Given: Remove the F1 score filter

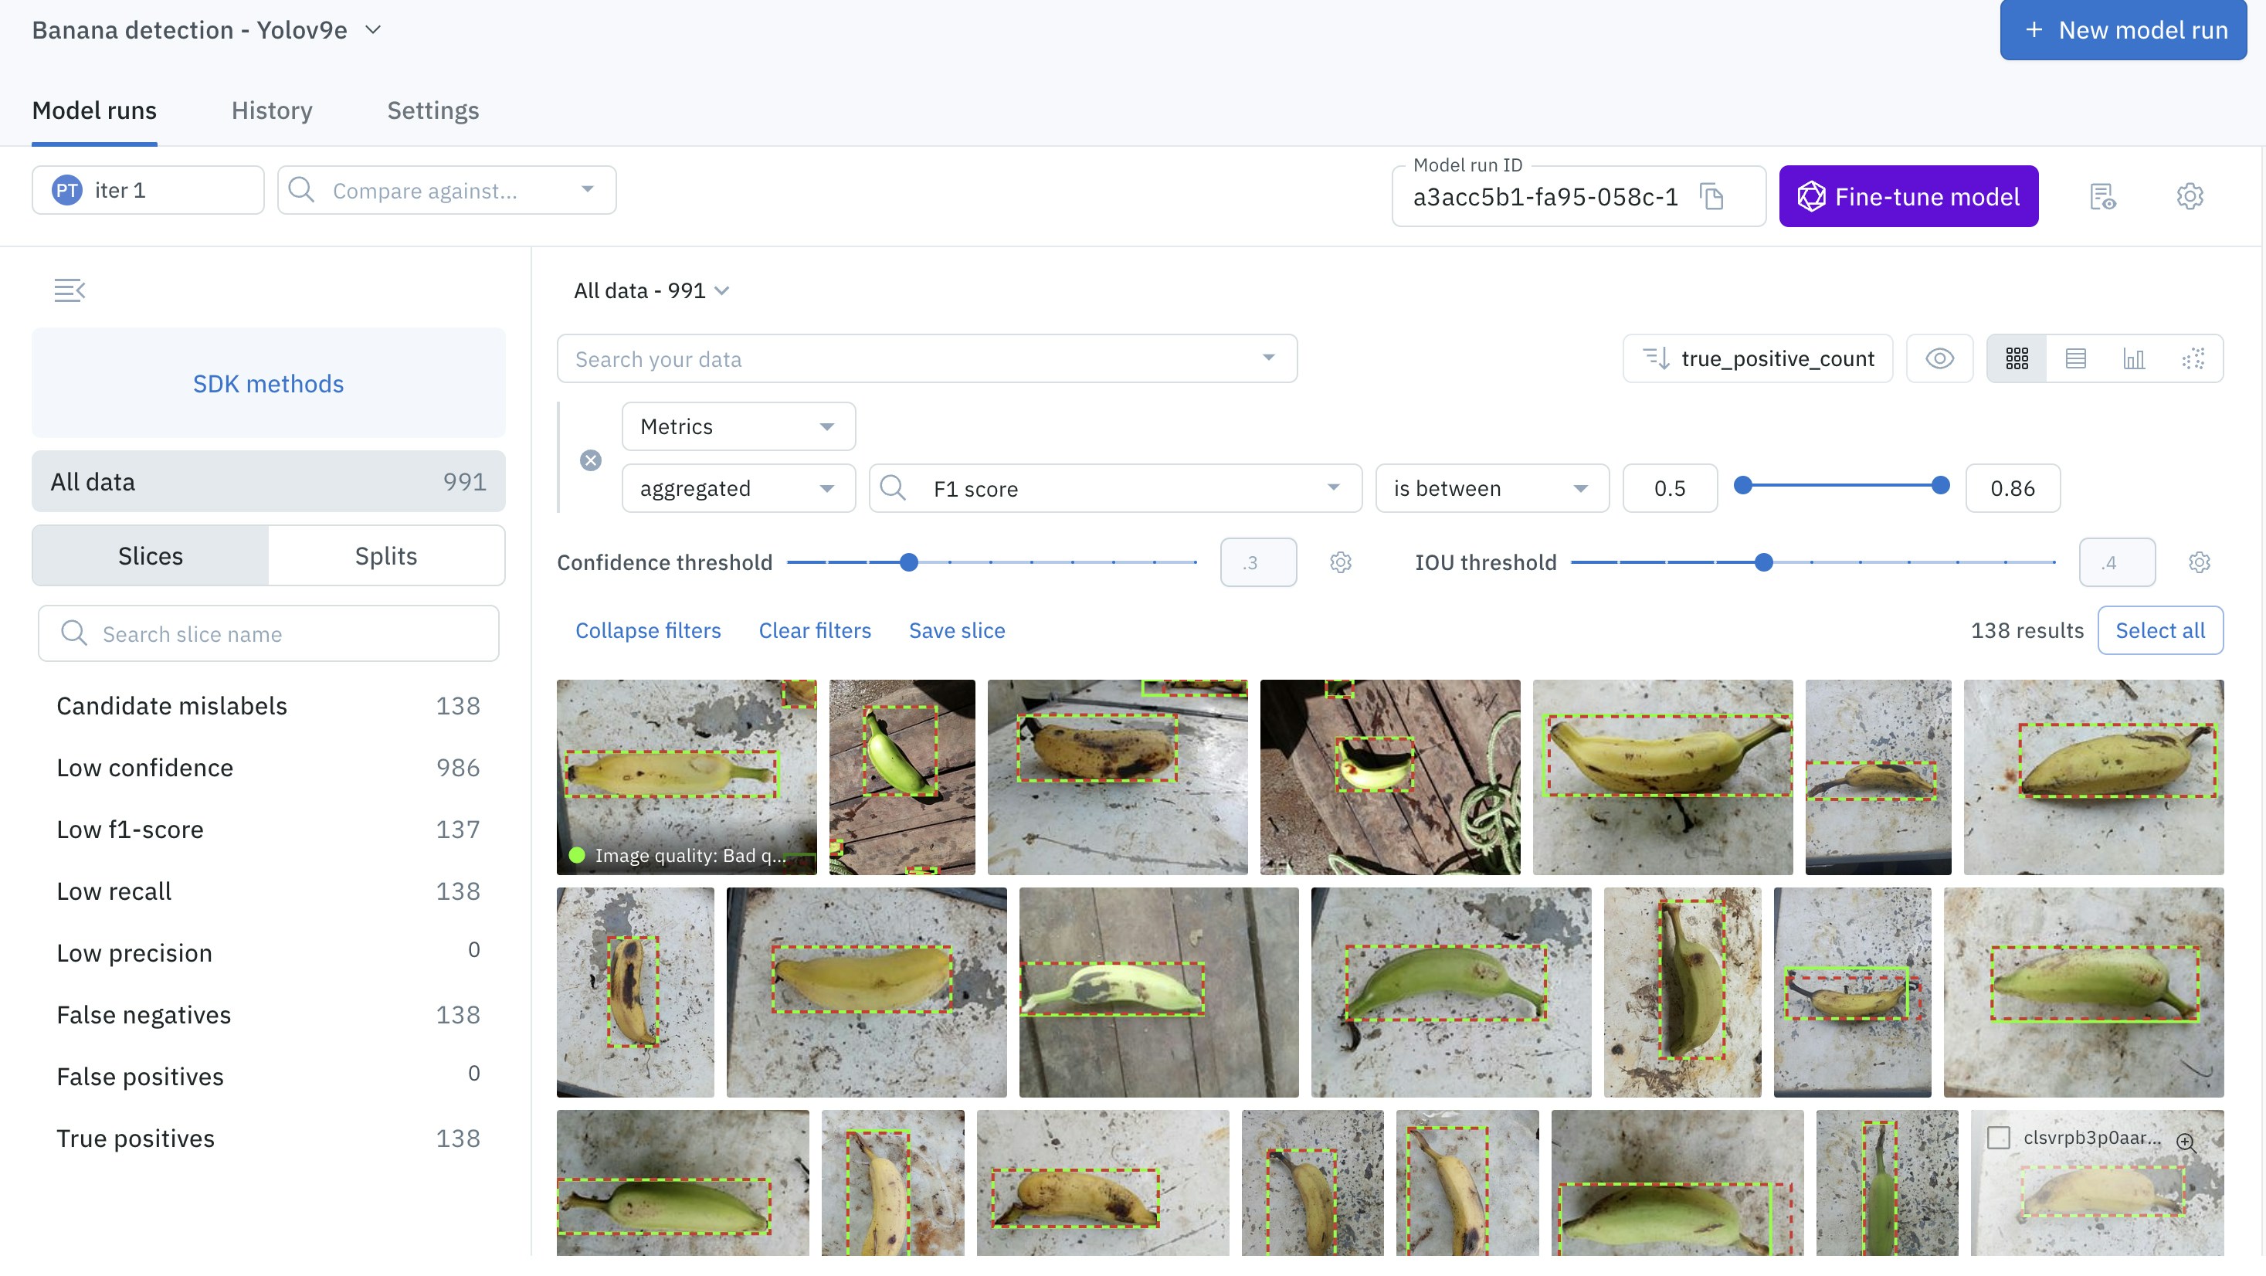Looking at the screenshot, I should [591, 460].
